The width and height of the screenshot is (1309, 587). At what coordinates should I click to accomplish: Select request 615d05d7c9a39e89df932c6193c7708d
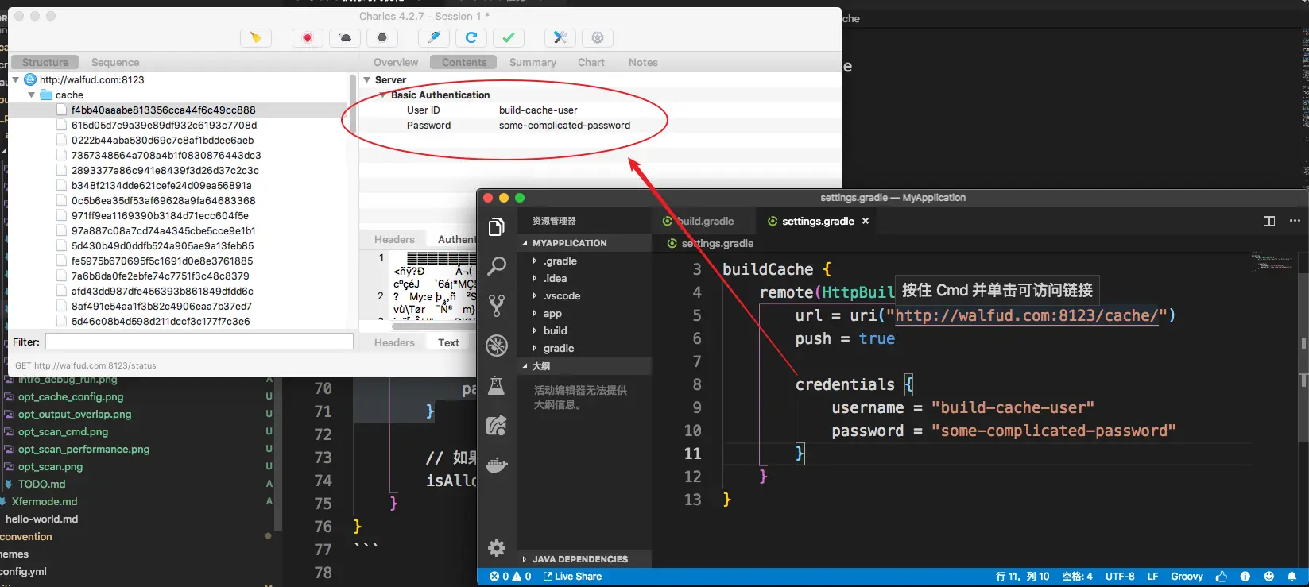tap(164, 125)
